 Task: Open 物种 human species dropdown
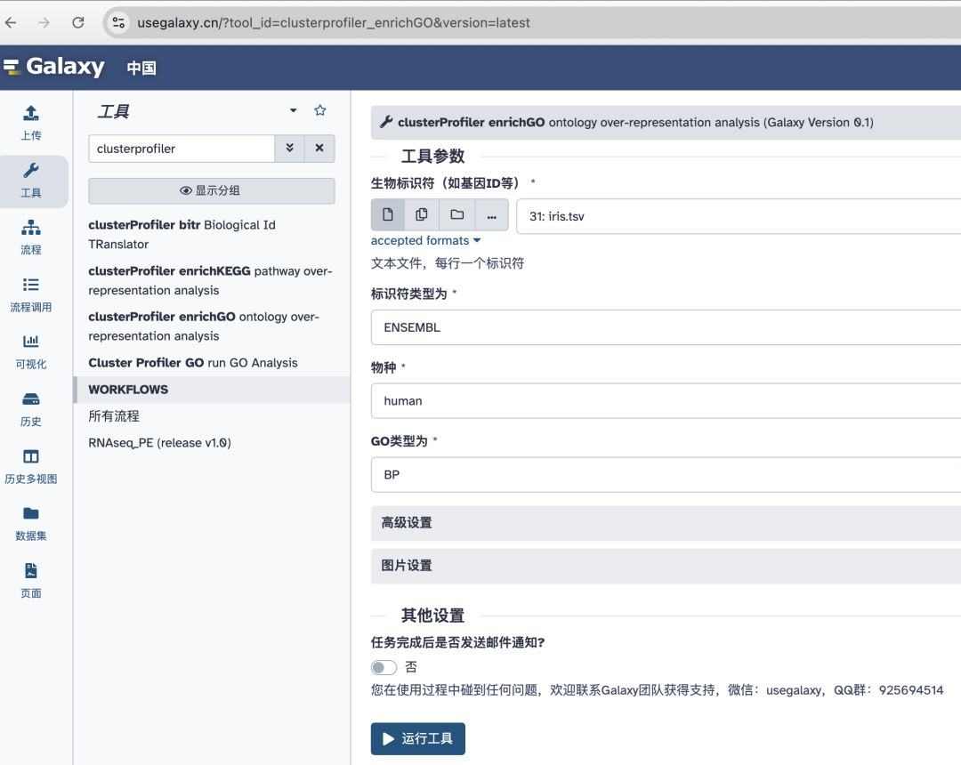tap(666, 401)
